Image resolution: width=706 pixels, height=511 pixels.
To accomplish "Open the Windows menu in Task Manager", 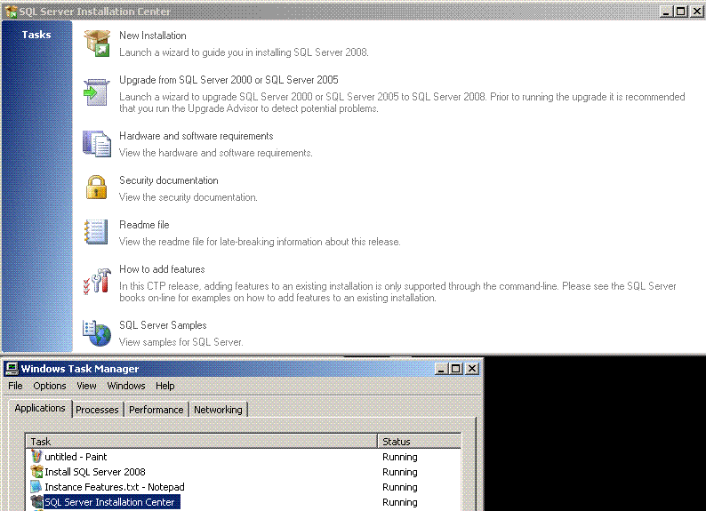I will click(x=126, y=386).
